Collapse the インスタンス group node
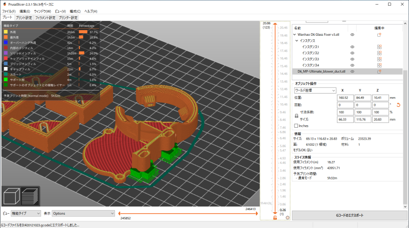 (297, 41)
